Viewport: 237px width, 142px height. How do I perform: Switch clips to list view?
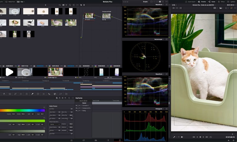tap(66, 5)
